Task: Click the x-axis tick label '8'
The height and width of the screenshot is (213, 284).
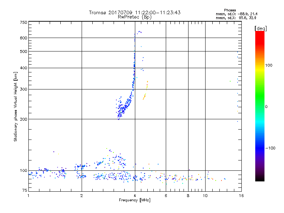Action: point(188,196)
